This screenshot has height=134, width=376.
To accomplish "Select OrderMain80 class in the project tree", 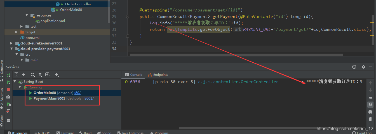I will [x=71, y=10].
